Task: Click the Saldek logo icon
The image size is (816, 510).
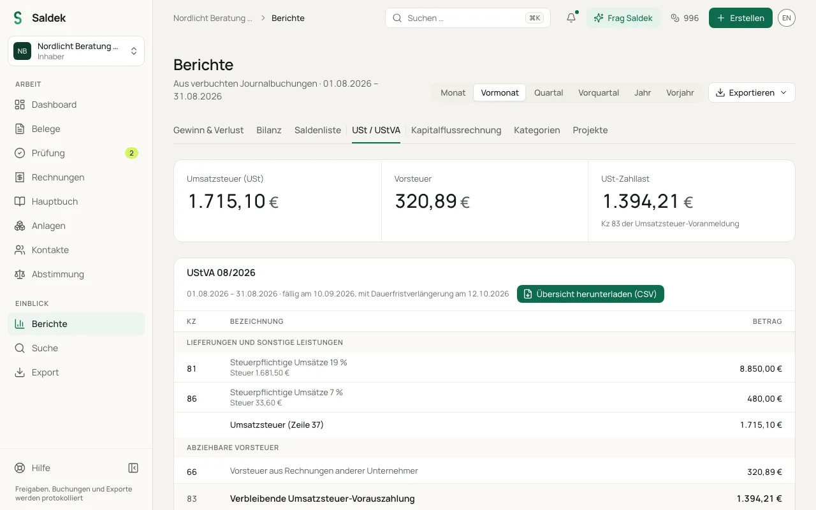Action: tap(18, 18)
